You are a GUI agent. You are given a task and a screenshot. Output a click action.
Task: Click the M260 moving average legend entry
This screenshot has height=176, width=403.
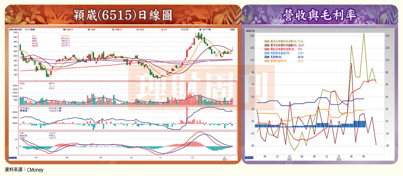(35, 46)
